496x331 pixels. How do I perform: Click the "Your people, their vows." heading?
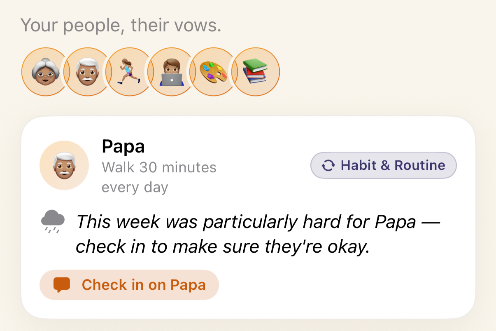click(121, 26)
